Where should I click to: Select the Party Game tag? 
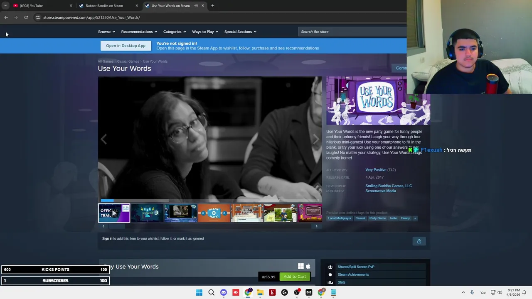pos(378,218)
